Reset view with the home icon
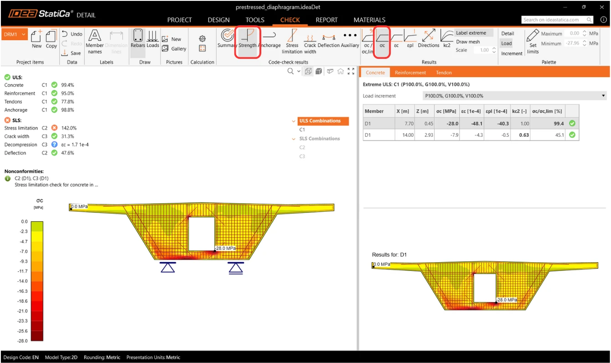 click(x=341, y=71)
